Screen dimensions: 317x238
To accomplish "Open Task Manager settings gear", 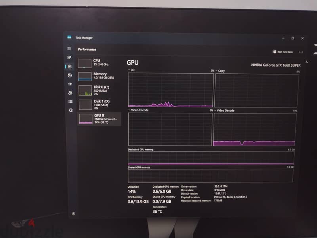I will coord(74,213).
